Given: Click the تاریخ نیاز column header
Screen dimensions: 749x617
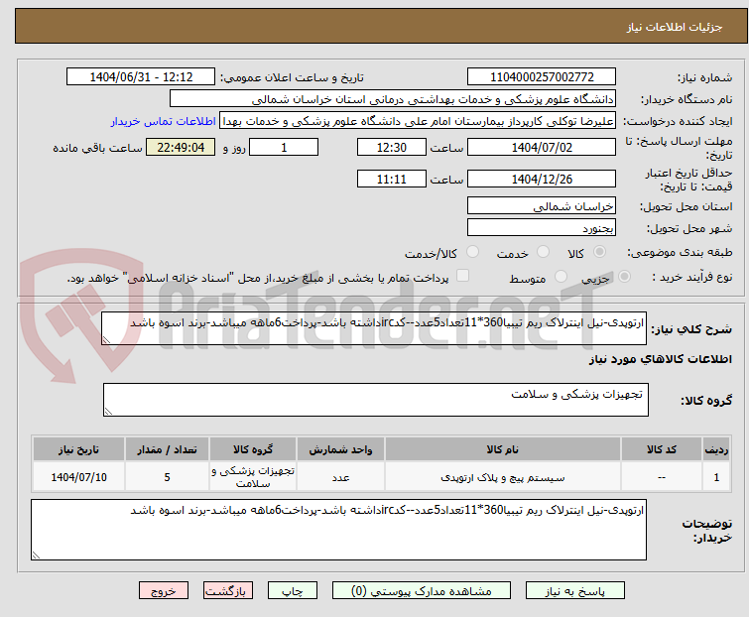Looking at the screenshot, I should (x=78, y=449).
